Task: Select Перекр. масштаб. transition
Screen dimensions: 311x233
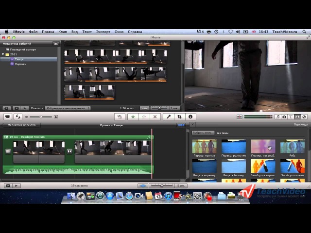Action: 263,148
